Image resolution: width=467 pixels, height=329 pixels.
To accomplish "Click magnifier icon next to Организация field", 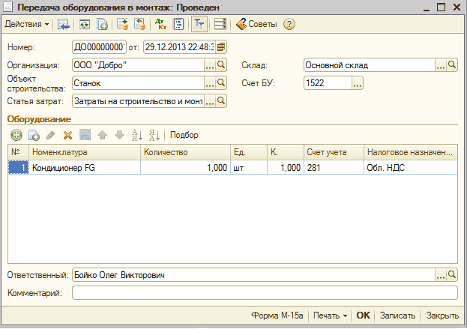I will [x=221, y=65].
